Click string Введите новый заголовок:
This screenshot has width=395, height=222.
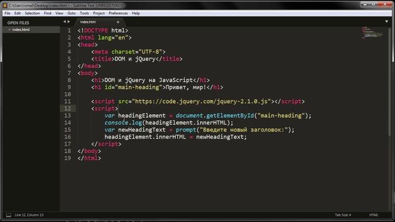[x=244, y=130]
